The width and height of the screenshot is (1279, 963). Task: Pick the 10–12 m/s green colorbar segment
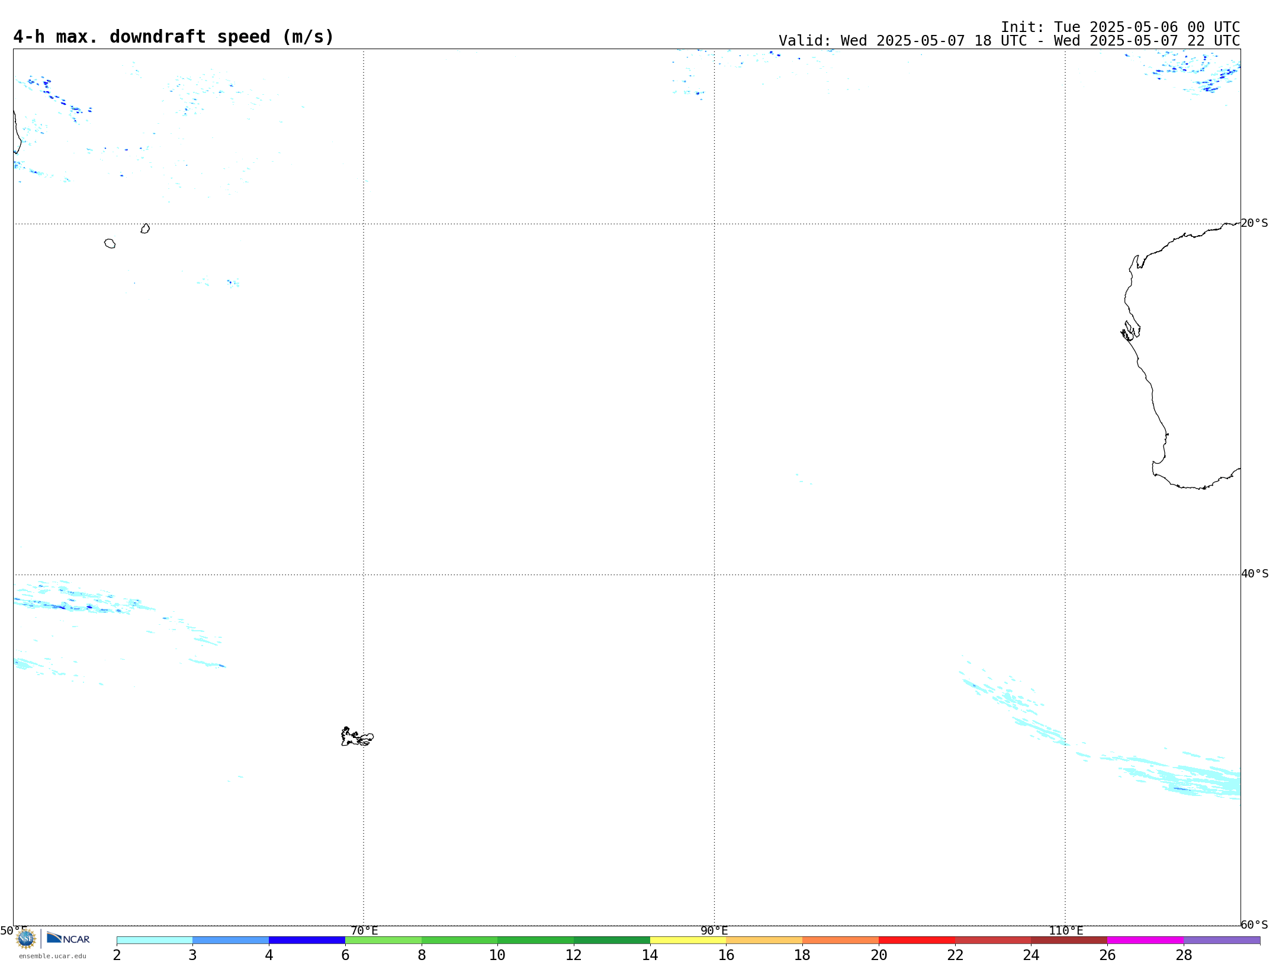(536, 940)
